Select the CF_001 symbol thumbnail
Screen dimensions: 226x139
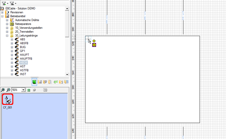coord(8,99)
